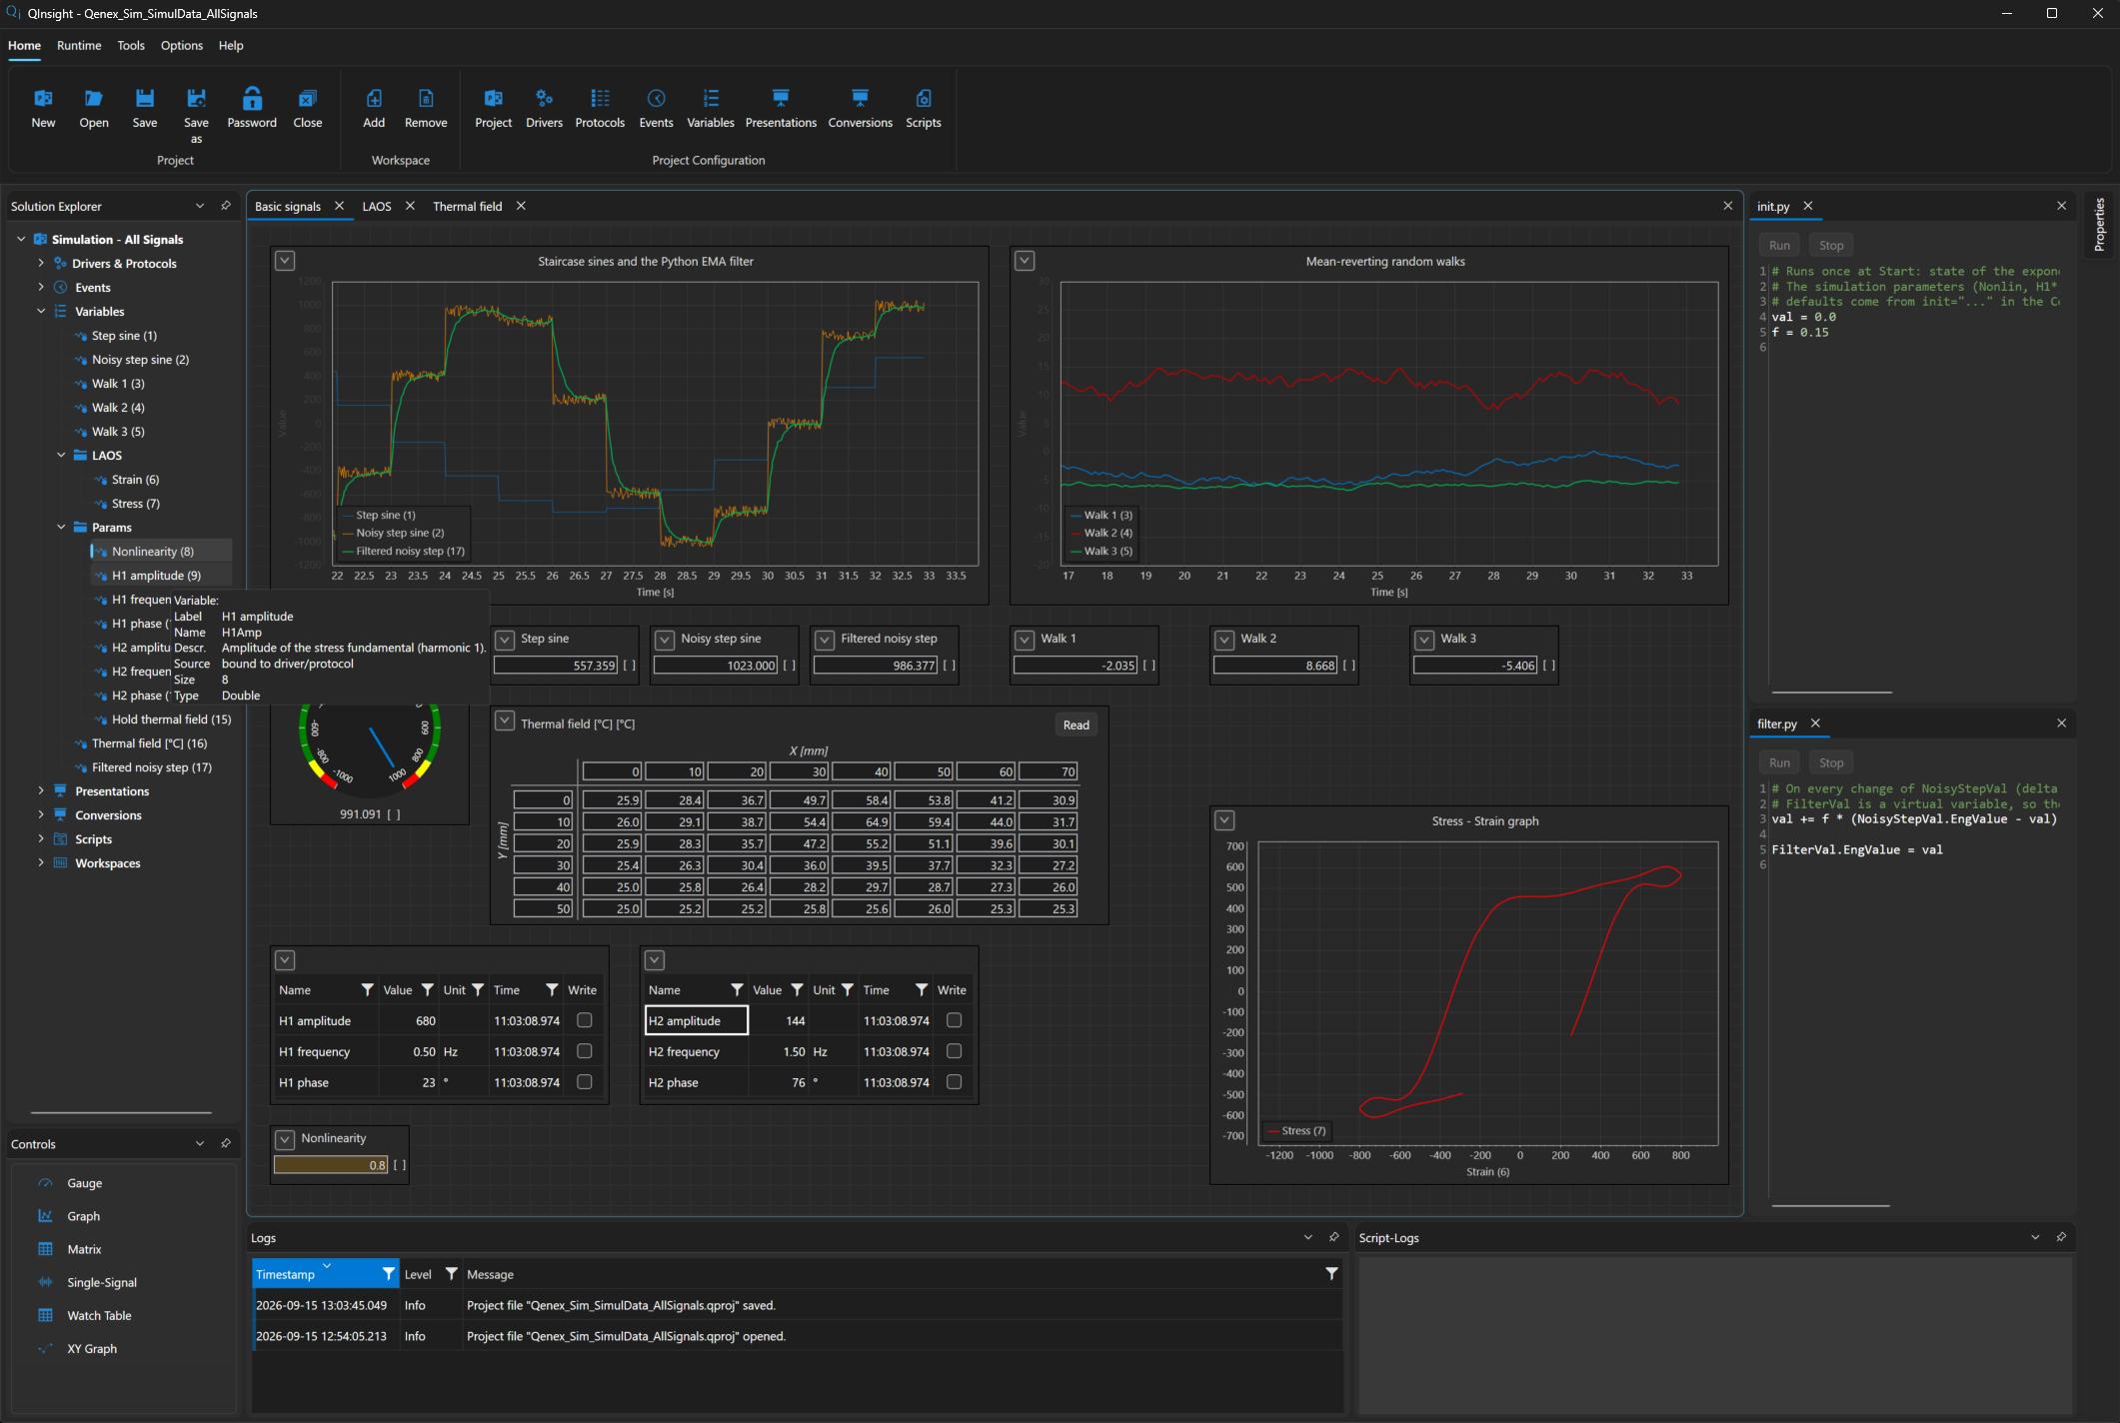This screenshot has height=1423, width=2120.
Task: Click Run in the init.py panel
Action: click(x=1779, y=246)
